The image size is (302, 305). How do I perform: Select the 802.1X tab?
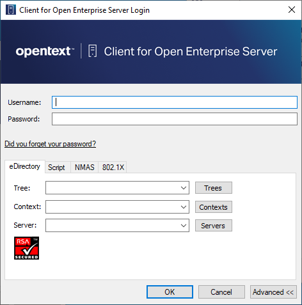click(x=113, y=168)
